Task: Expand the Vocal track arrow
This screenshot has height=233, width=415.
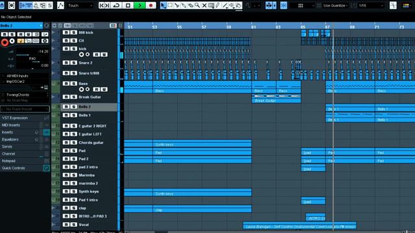Action: pos(53,225)
